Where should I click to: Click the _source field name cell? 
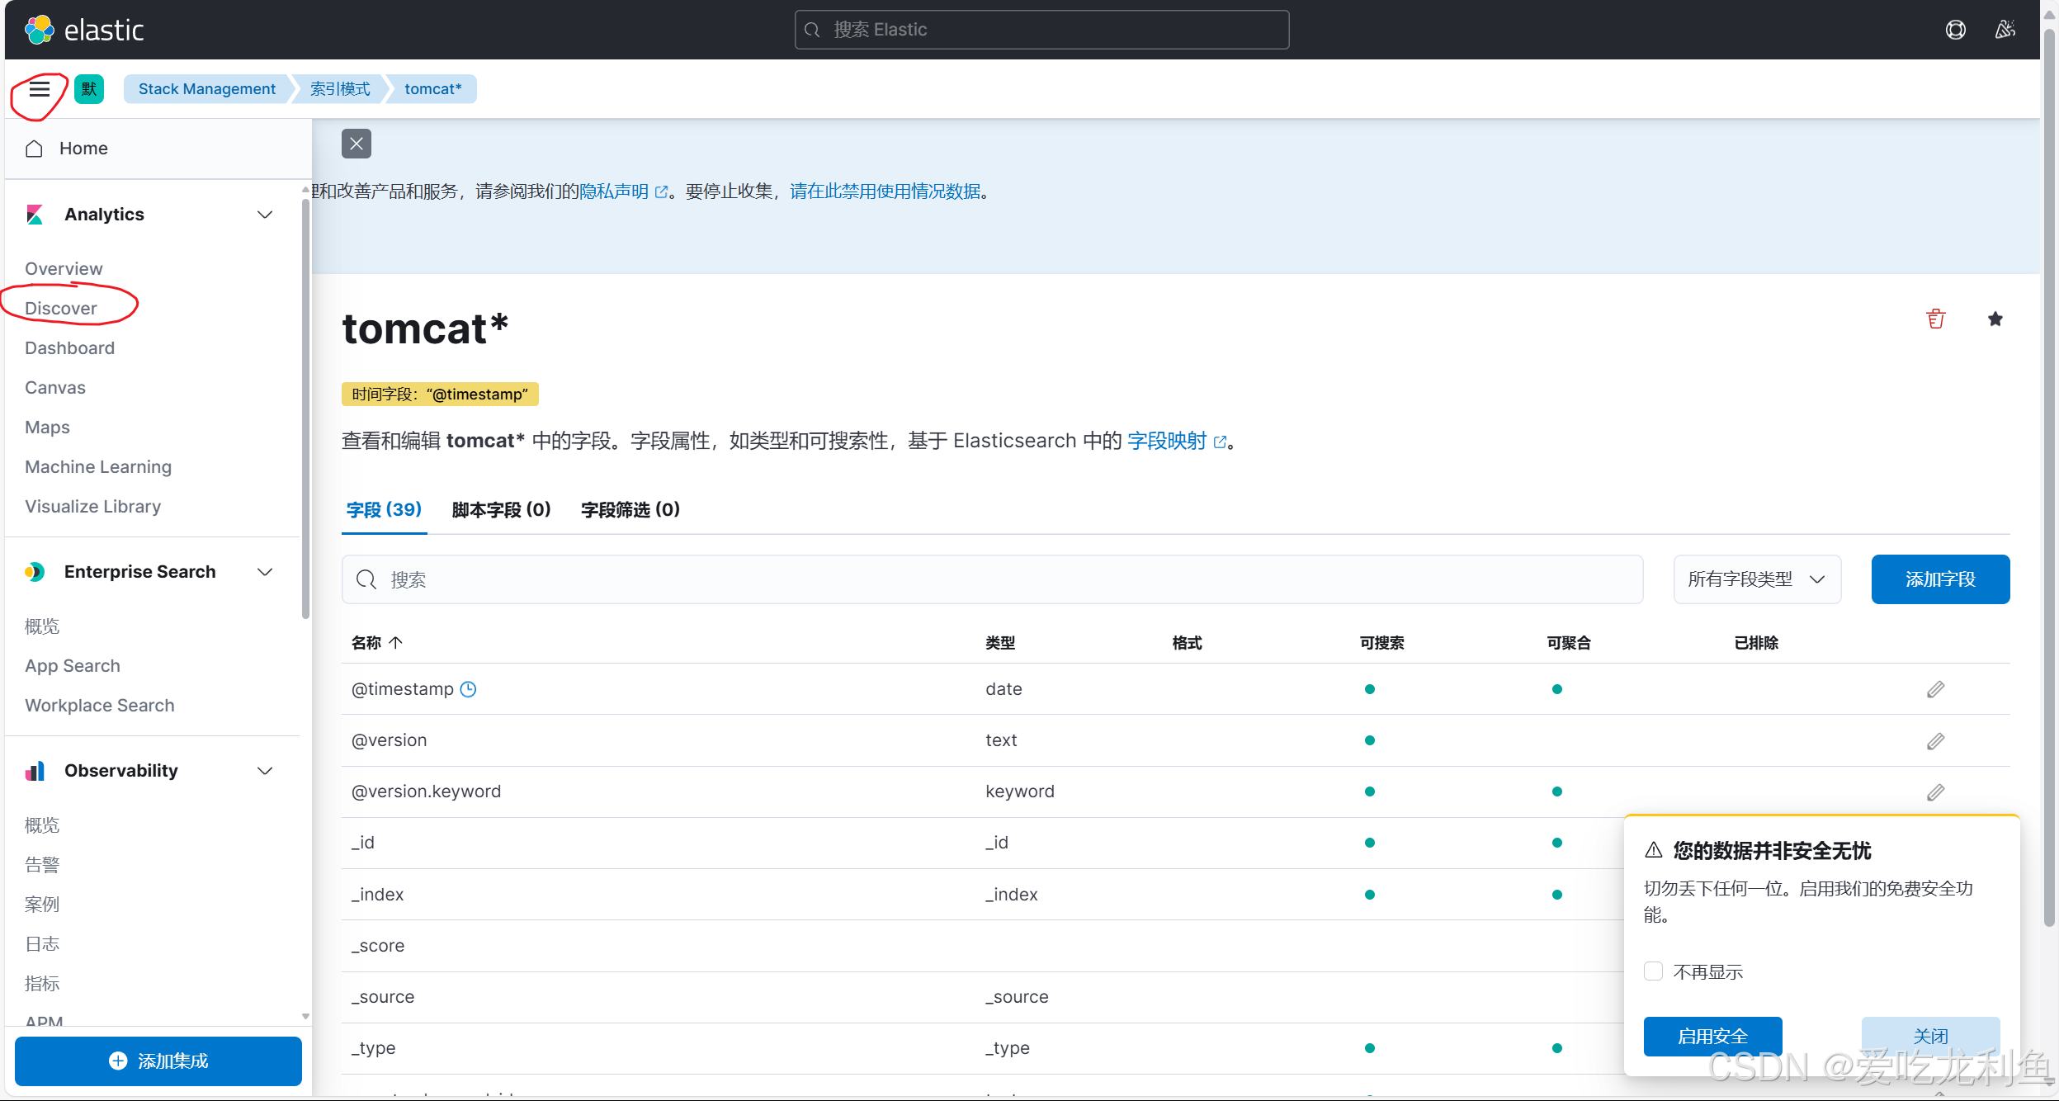point(383,997)
